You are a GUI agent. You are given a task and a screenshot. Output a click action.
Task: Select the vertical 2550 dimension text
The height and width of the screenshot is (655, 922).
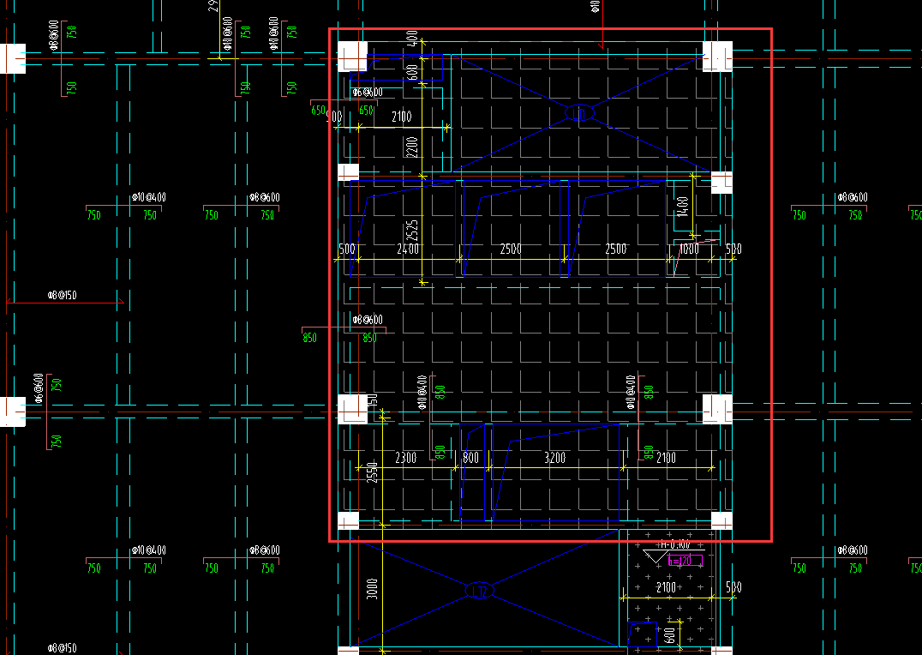(x=372, y=472)
